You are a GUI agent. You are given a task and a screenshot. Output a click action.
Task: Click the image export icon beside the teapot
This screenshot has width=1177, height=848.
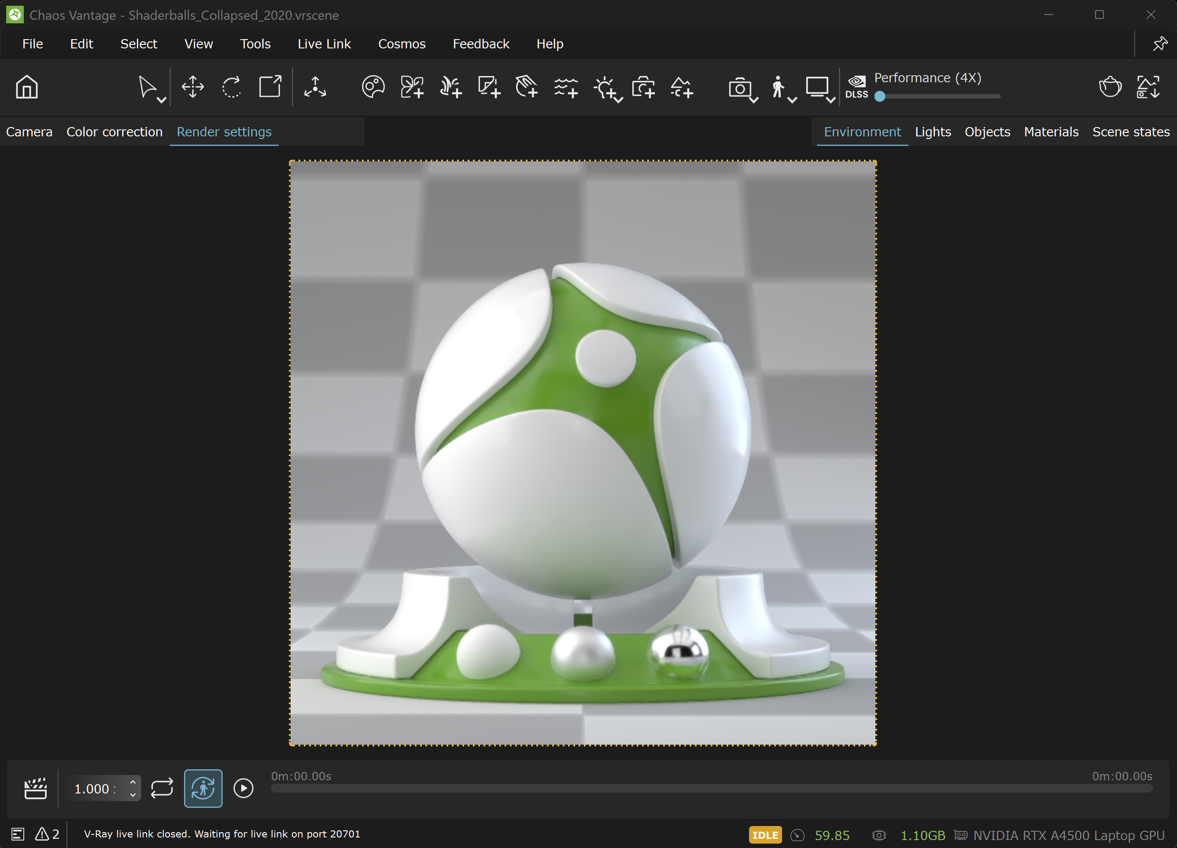point(1148,87)
